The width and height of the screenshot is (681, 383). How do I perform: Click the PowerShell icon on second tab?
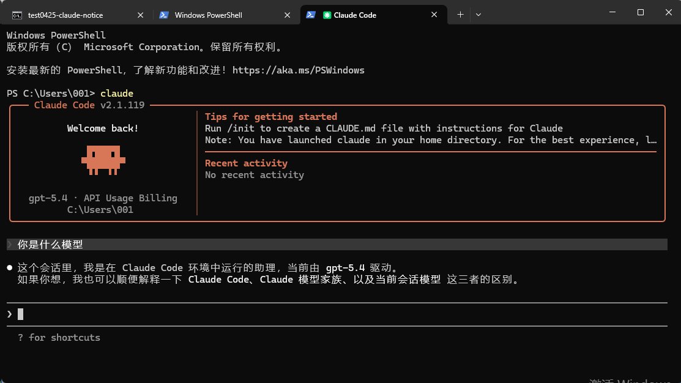point(164,15)
